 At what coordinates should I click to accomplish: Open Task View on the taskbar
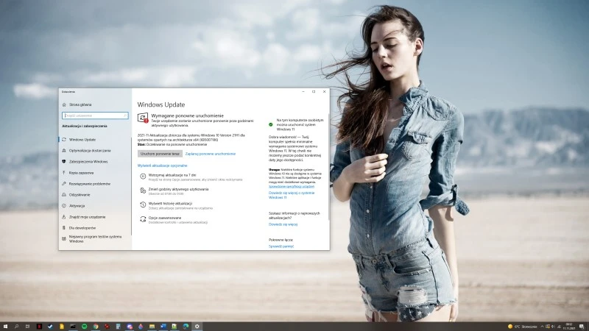27,327
